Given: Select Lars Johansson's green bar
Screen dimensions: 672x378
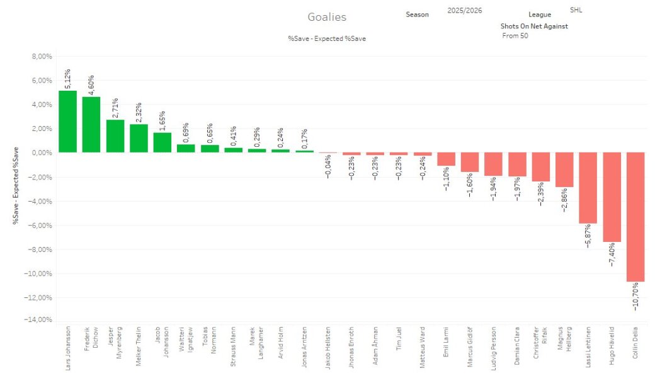Looking at the screenshot, I should click(67, 122).
